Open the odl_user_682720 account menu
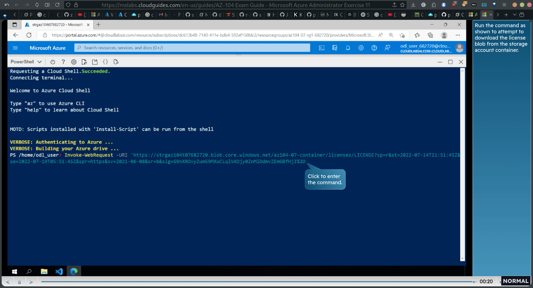 432,48
